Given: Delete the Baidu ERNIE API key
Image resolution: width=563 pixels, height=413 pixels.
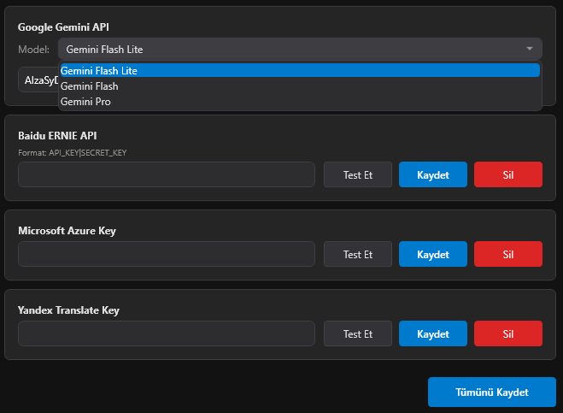Looking at the screenshot, I should (508, 174).
